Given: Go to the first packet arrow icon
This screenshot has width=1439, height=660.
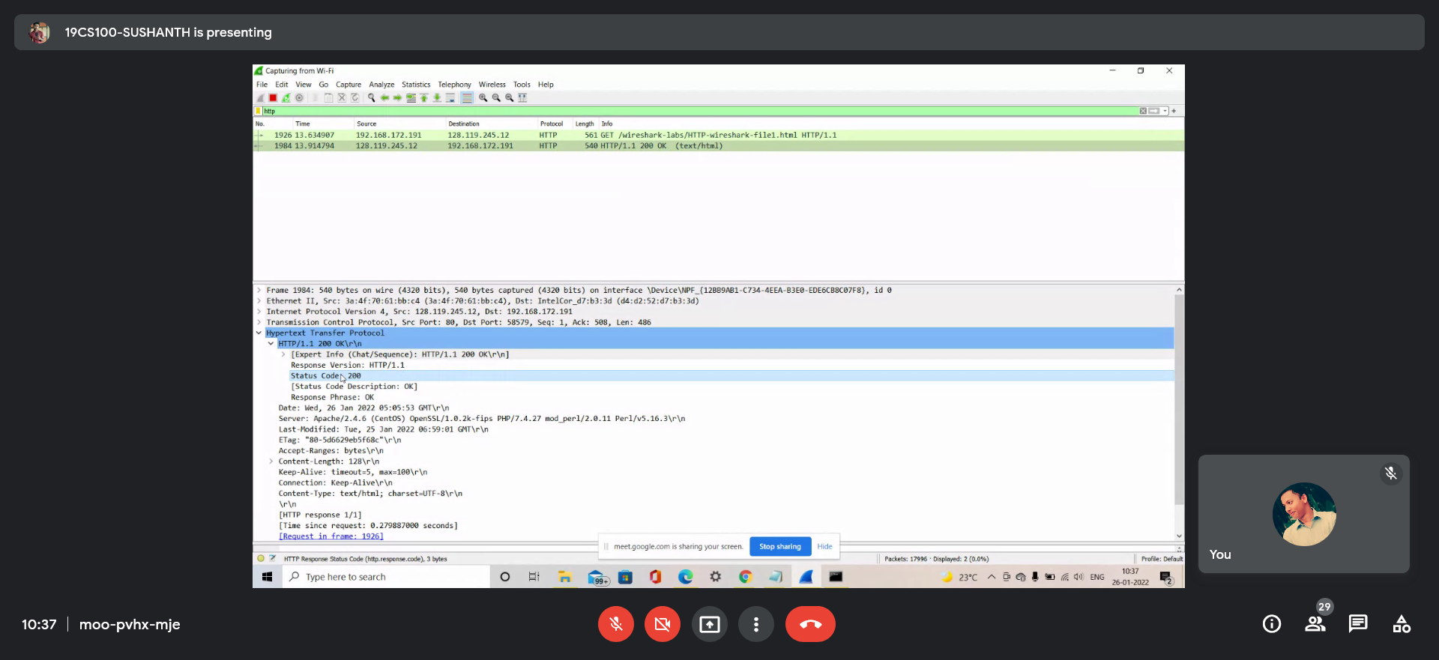Looking at the screenshot, I should click(x=423, y=98).
